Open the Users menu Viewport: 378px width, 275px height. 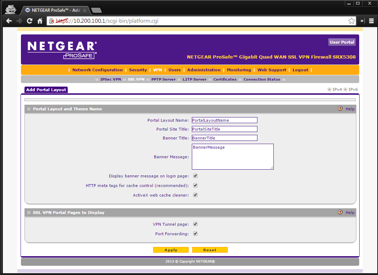tap(174, 70)
